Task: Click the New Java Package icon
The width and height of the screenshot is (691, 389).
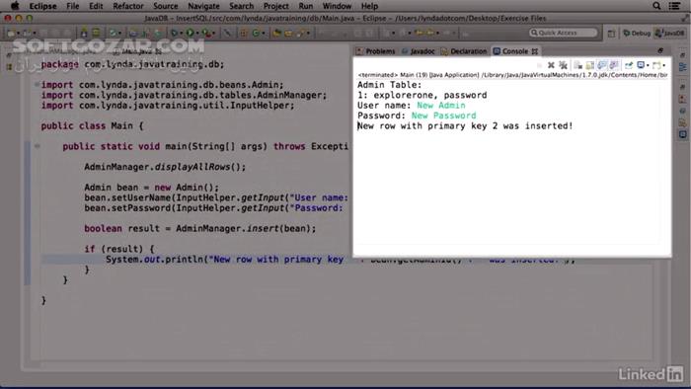Action: pyautogui.click(x=243, y=33)
